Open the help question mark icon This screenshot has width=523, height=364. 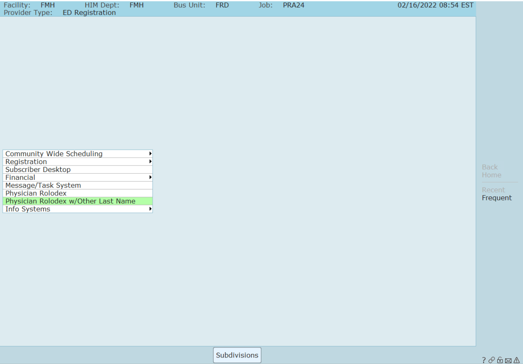coord(484,360)
